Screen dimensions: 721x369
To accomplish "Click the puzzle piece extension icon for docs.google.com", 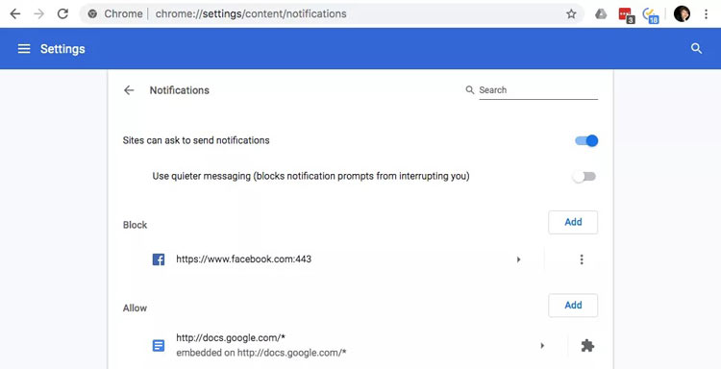I will (587, 346).
